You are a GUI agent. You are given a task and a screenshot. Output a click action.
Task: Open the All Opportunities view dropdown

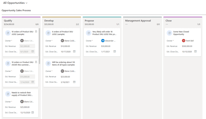[x=15, y=3]
